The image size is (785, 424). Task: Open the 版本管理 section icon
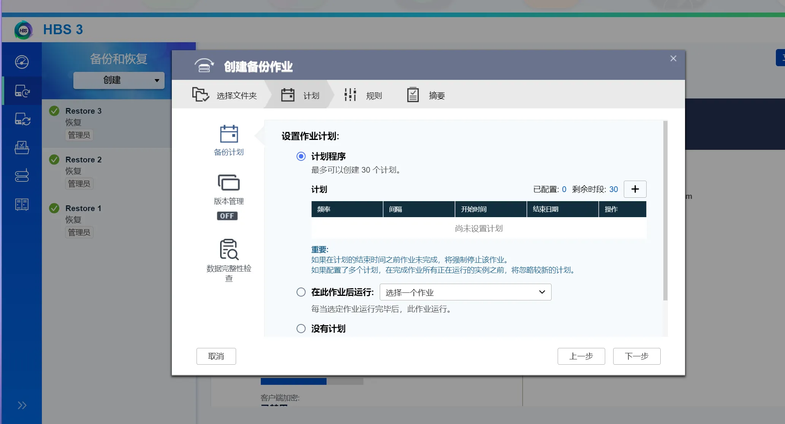[x=229, y=183]
